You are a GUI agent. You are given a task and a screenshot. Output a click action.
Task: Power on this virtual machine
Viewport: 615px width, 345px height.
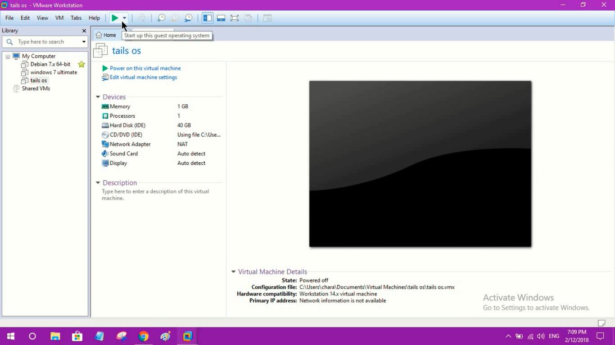tap(145, 68)
